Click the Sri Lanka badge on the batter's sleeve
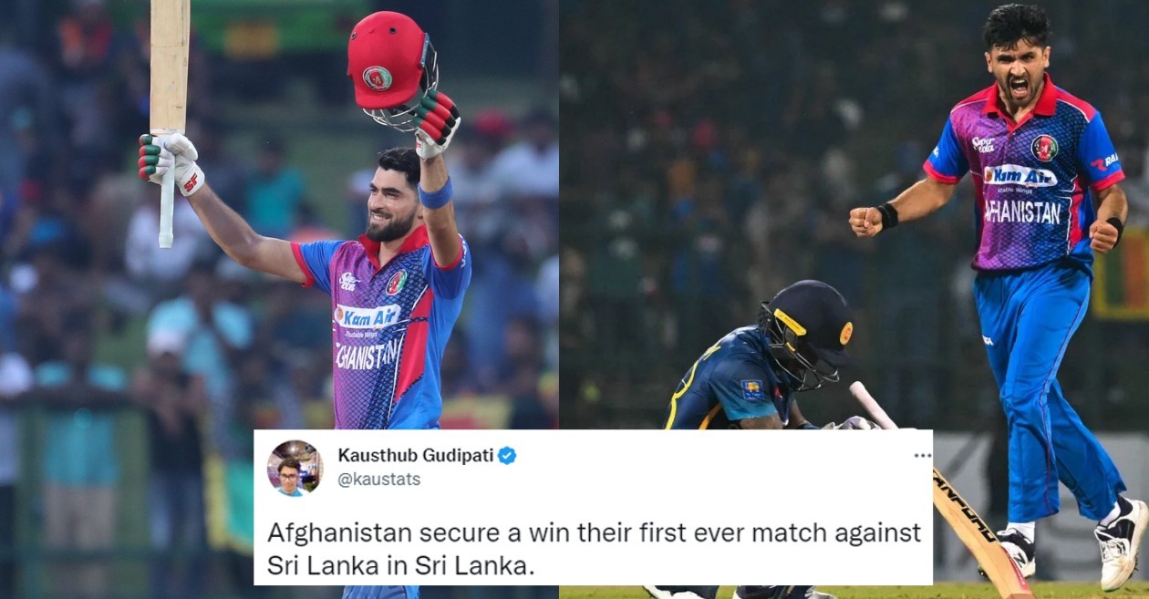 pyautogui.click(x=752, y=389)
